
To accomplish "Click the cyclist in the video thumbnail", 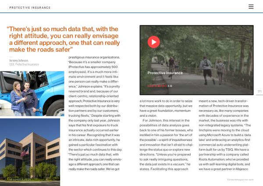I will [x=172, y=62].
